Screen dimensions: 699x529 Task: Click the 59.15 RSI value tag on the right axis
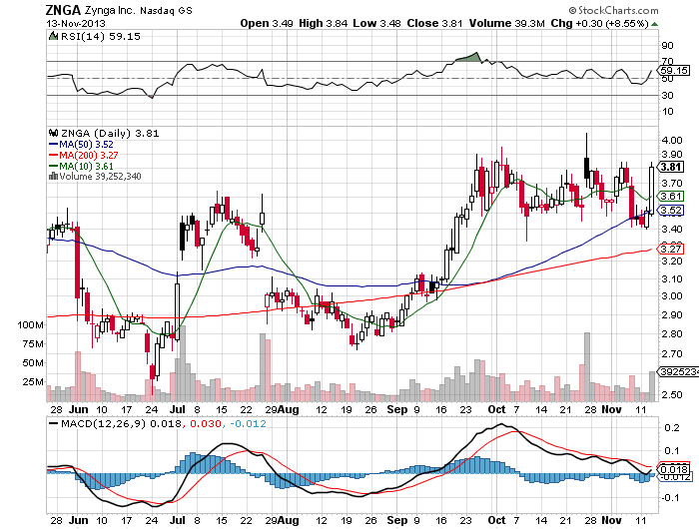coord(674,71)
